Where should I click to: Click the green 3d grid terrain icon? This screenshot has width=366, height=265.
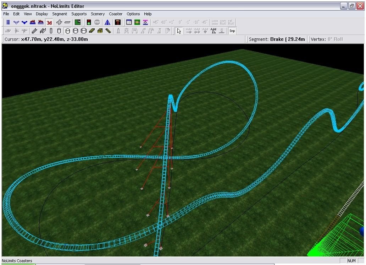[x=78, y=22]
